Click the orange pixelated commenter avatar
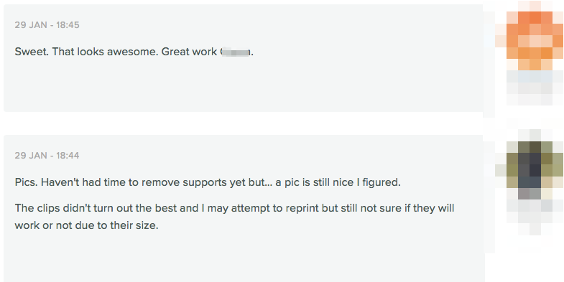The width and height of the screenshot is (564, 282). [x=530, y=53]
